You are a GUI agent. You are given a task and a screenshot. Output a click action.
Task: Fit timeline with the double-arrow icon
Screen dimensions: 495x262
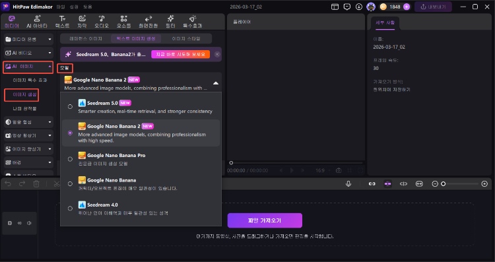(x=419, y=183)
